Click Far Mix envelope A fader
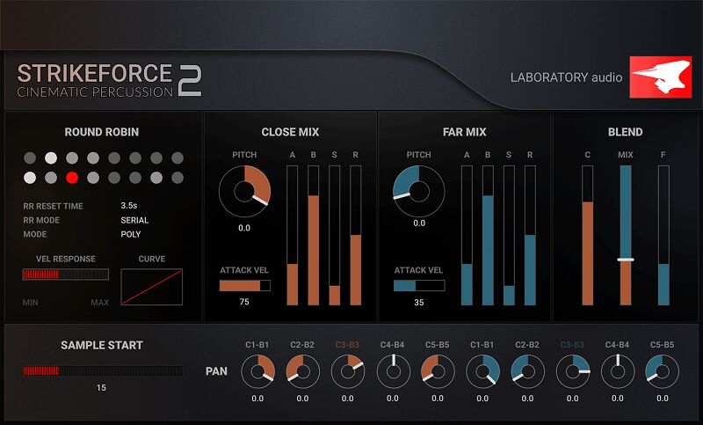The image size is (703, 425). (x=467, y=236)
